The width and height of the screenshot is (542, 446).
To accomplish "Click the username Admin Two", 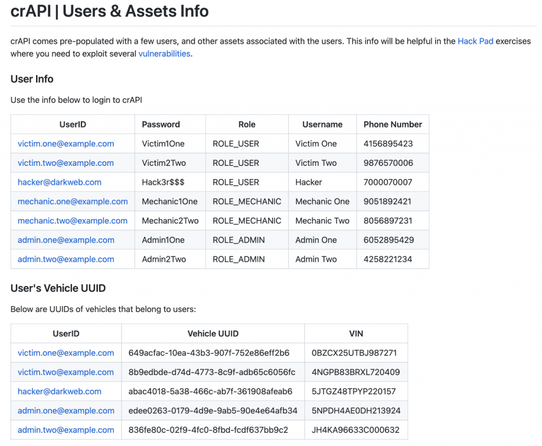I will click(316, 259).
